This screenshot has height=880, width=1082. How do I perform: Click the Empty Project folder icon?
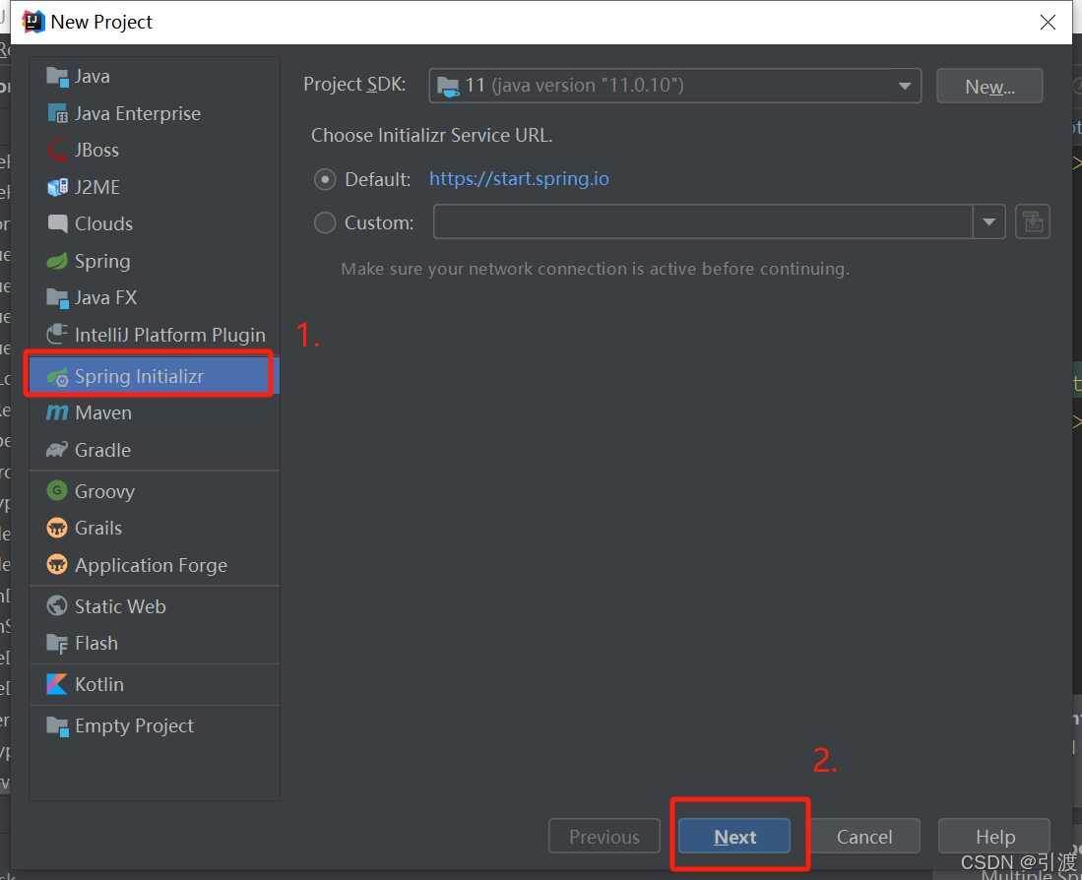(x=56, y=725)
